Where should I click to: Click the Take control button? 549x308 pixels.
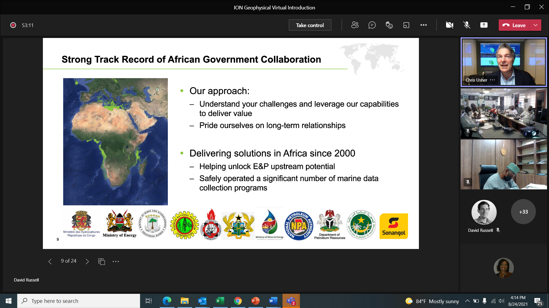pyautogui.click(x=310, y=25)
